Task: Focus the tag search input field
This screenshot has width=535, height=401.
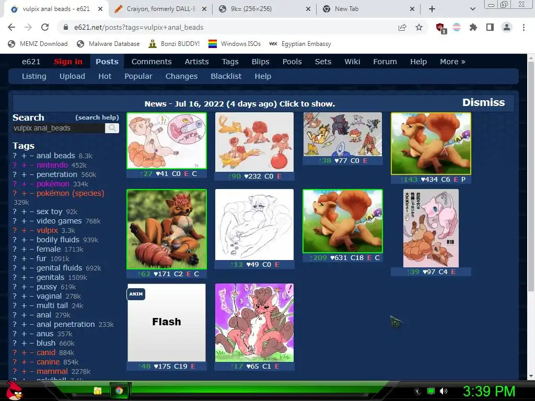Action: [59, 128]
